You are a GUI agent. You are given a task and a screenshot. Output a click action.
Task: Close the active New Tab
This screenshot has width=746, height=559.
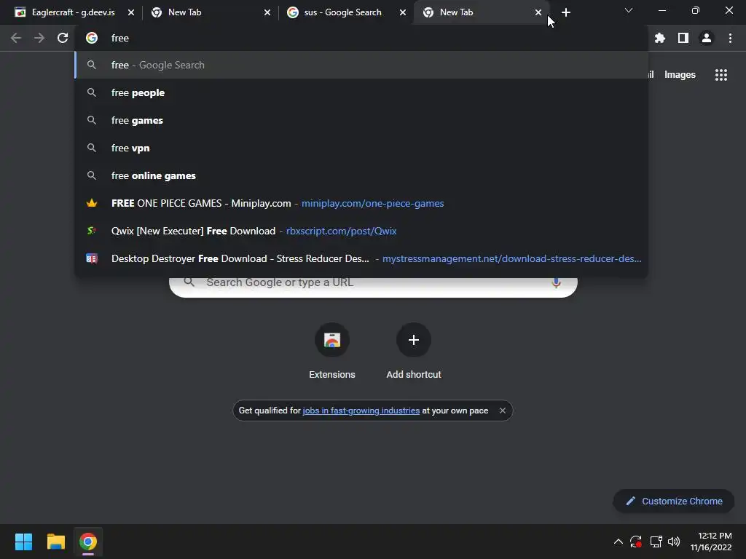pyautogui.click(x=538, y=12)
